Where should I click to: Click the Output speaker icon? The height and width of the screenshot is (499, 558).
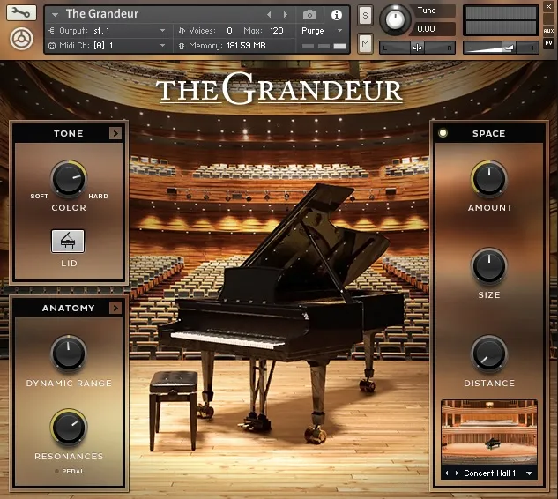[x=52, y=31]
